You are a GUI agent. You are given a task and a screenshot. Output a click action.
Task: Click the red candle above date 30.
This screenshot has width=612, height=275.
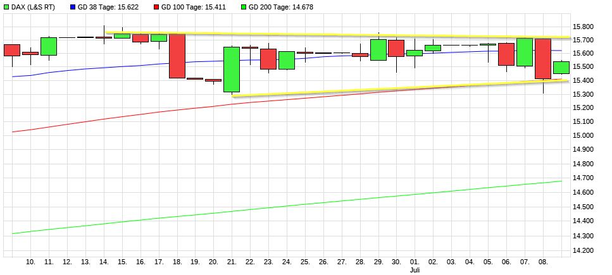pos(397,49)
